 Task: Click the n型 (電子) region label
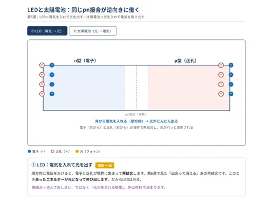click(x=85, y=61)
